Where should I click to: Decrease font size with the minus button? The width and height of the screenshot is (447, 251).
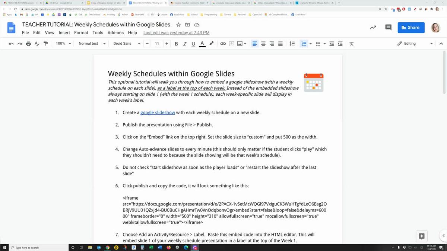pyautogui.click(x=148, y=44)
